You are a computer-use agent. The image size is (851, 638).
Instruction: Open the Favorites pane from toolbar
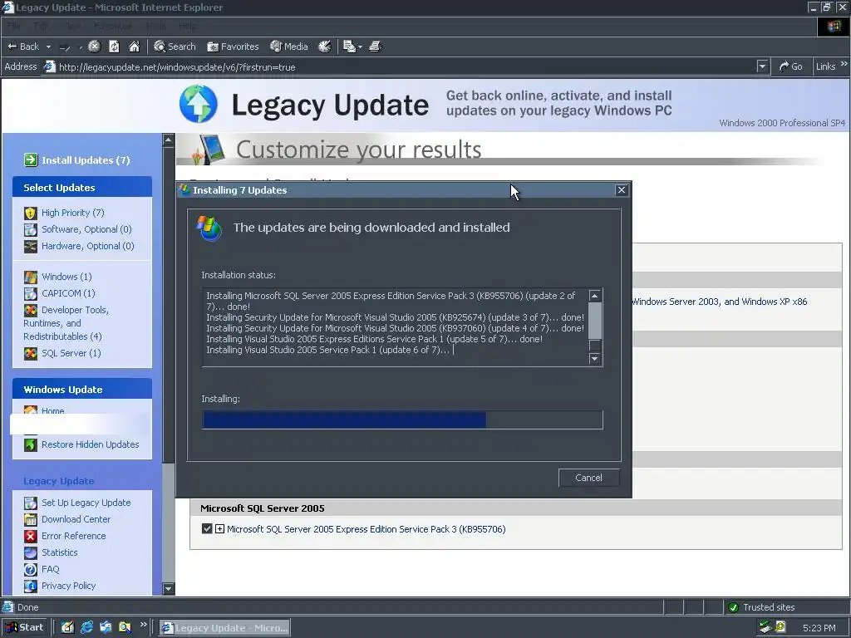tap(233, 47)
